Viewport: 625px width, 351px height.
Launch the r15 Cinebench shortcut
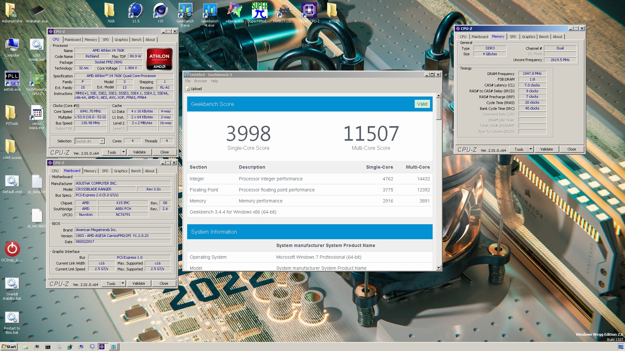(x=160, y=13)
